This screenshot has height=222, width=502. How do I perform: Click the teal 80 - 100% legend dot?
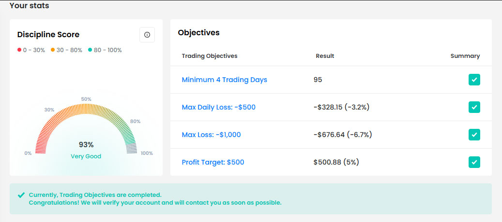click(90, 50)
